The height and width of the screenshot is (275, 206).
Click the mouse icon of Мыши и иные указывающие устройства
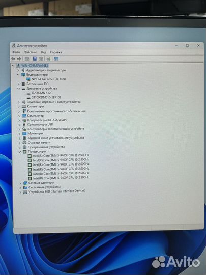(24, 138)
